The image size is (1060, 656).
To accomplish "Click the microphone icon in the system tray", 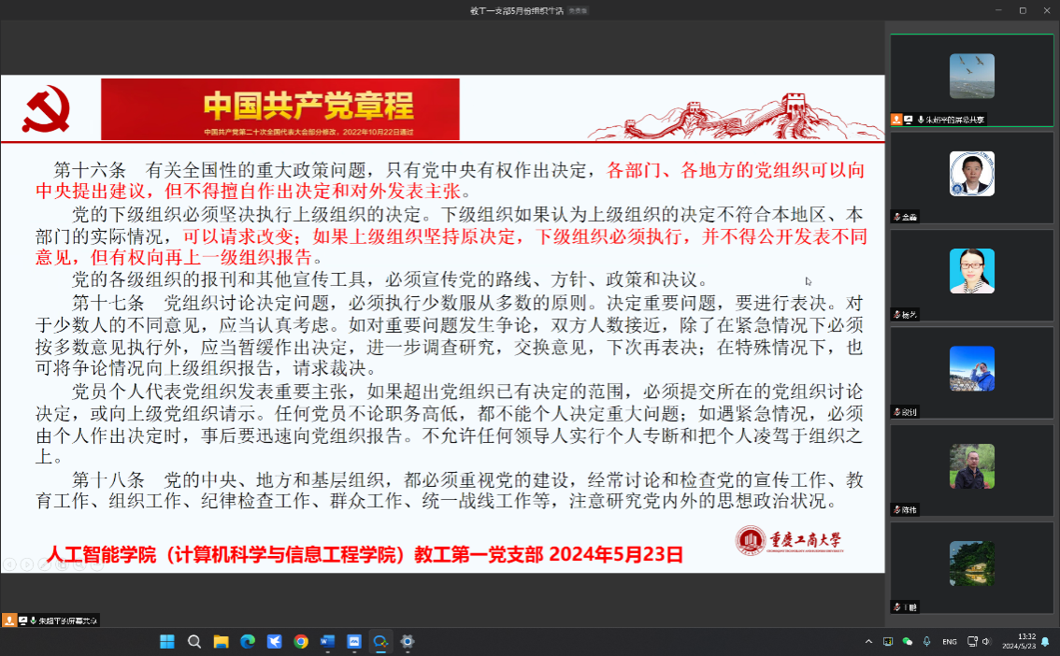I will pyautogui.click(x=926, y=642).
